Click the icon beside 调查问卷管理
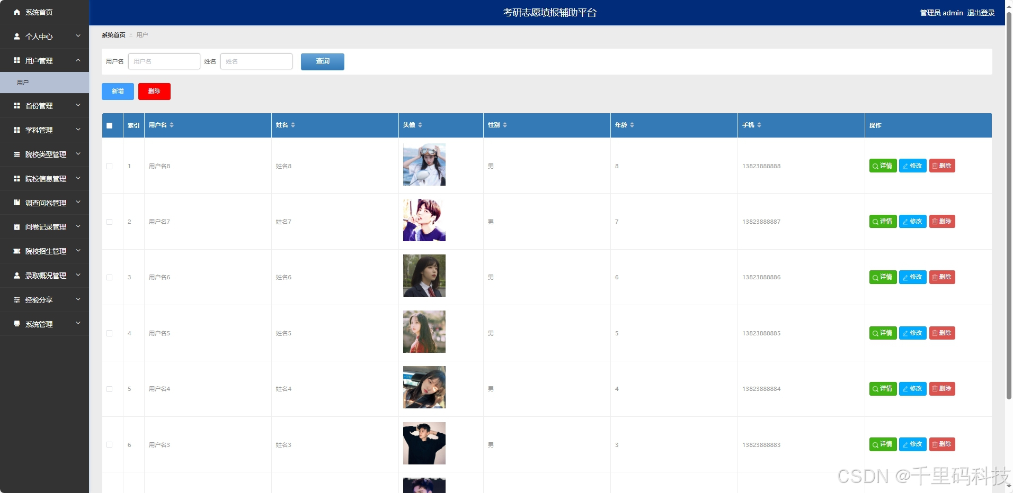The width and height of the screenshot is (1013, 493). [17, 203]
